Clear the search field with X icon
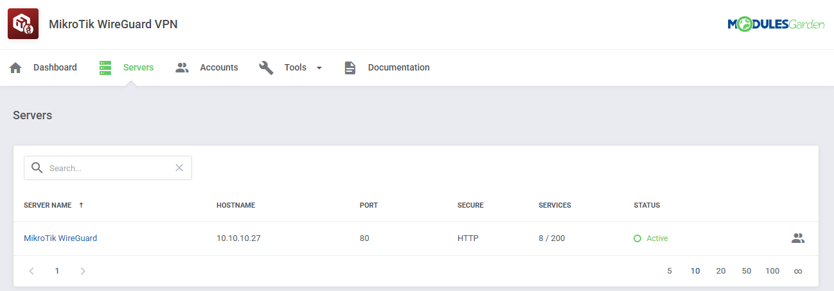Screen dimensions: 834x291 point(179,168)
